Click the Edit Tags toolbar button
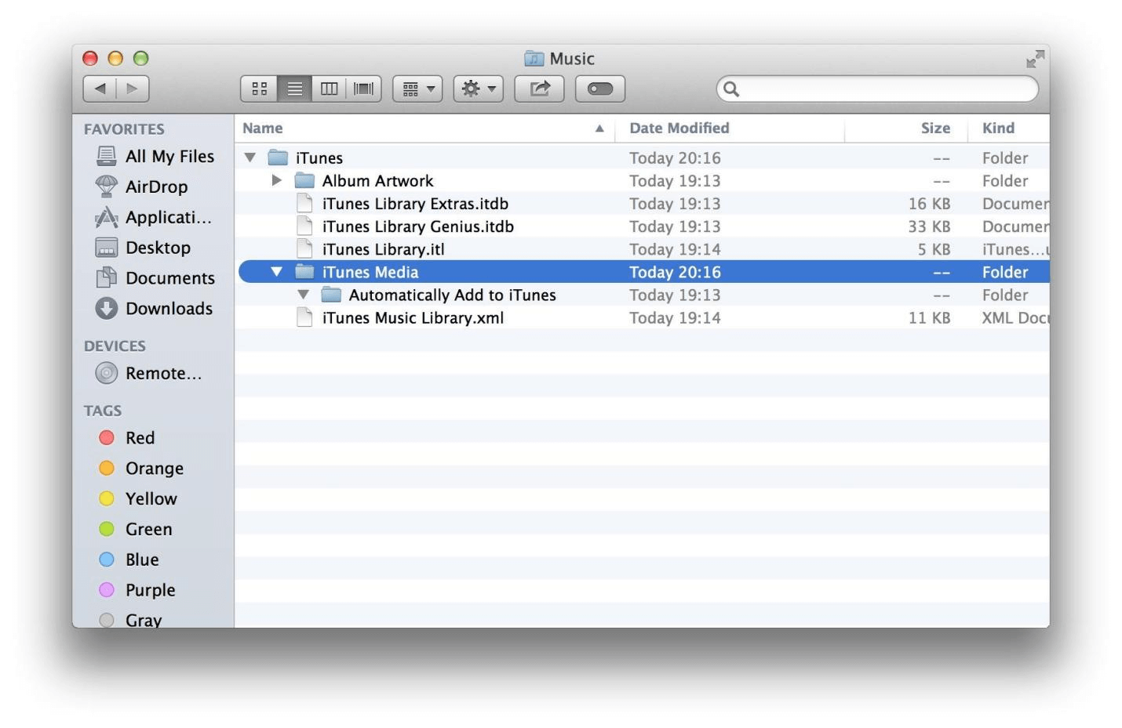 coord(600,89)
